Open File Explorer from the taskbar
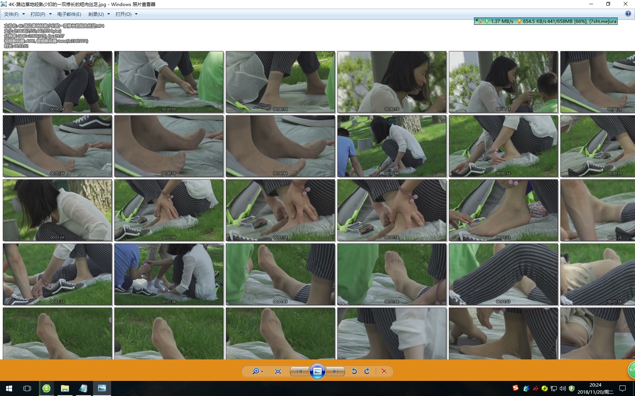 click(x=65, y=388)
